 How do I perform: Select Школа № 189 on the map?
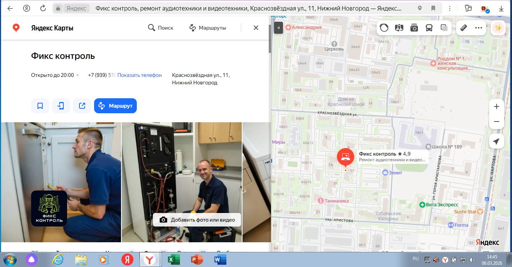444,147
